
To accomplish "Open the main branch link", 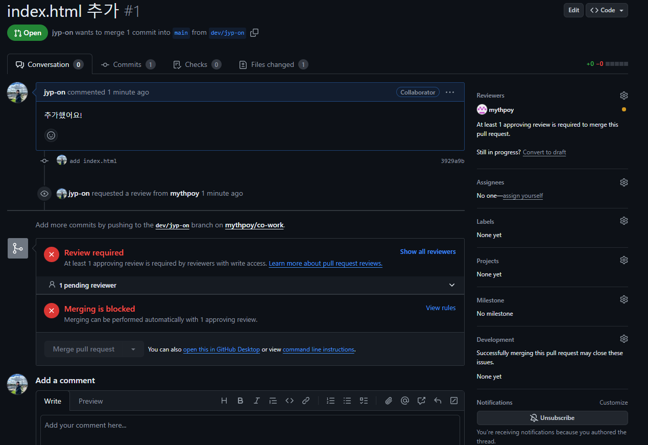I will point(181,33).
